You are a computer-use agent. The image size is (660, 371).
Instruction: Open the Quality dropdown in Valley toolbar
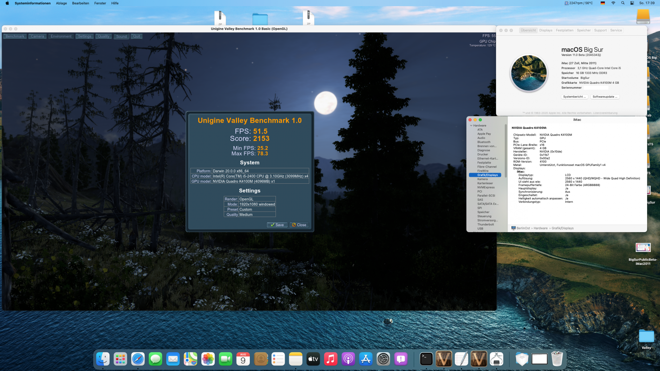pos(103,36)
